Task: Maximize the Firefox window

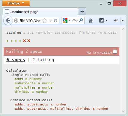Action: [x=109, y=3]
